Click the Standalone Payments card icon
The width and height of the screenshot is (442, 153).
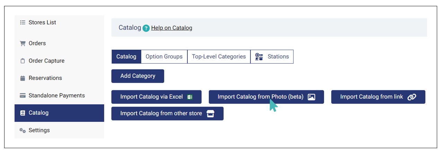pos(23,96)
